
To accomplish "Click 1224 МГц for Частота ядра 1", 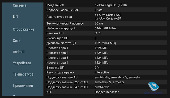I will 101,48.
